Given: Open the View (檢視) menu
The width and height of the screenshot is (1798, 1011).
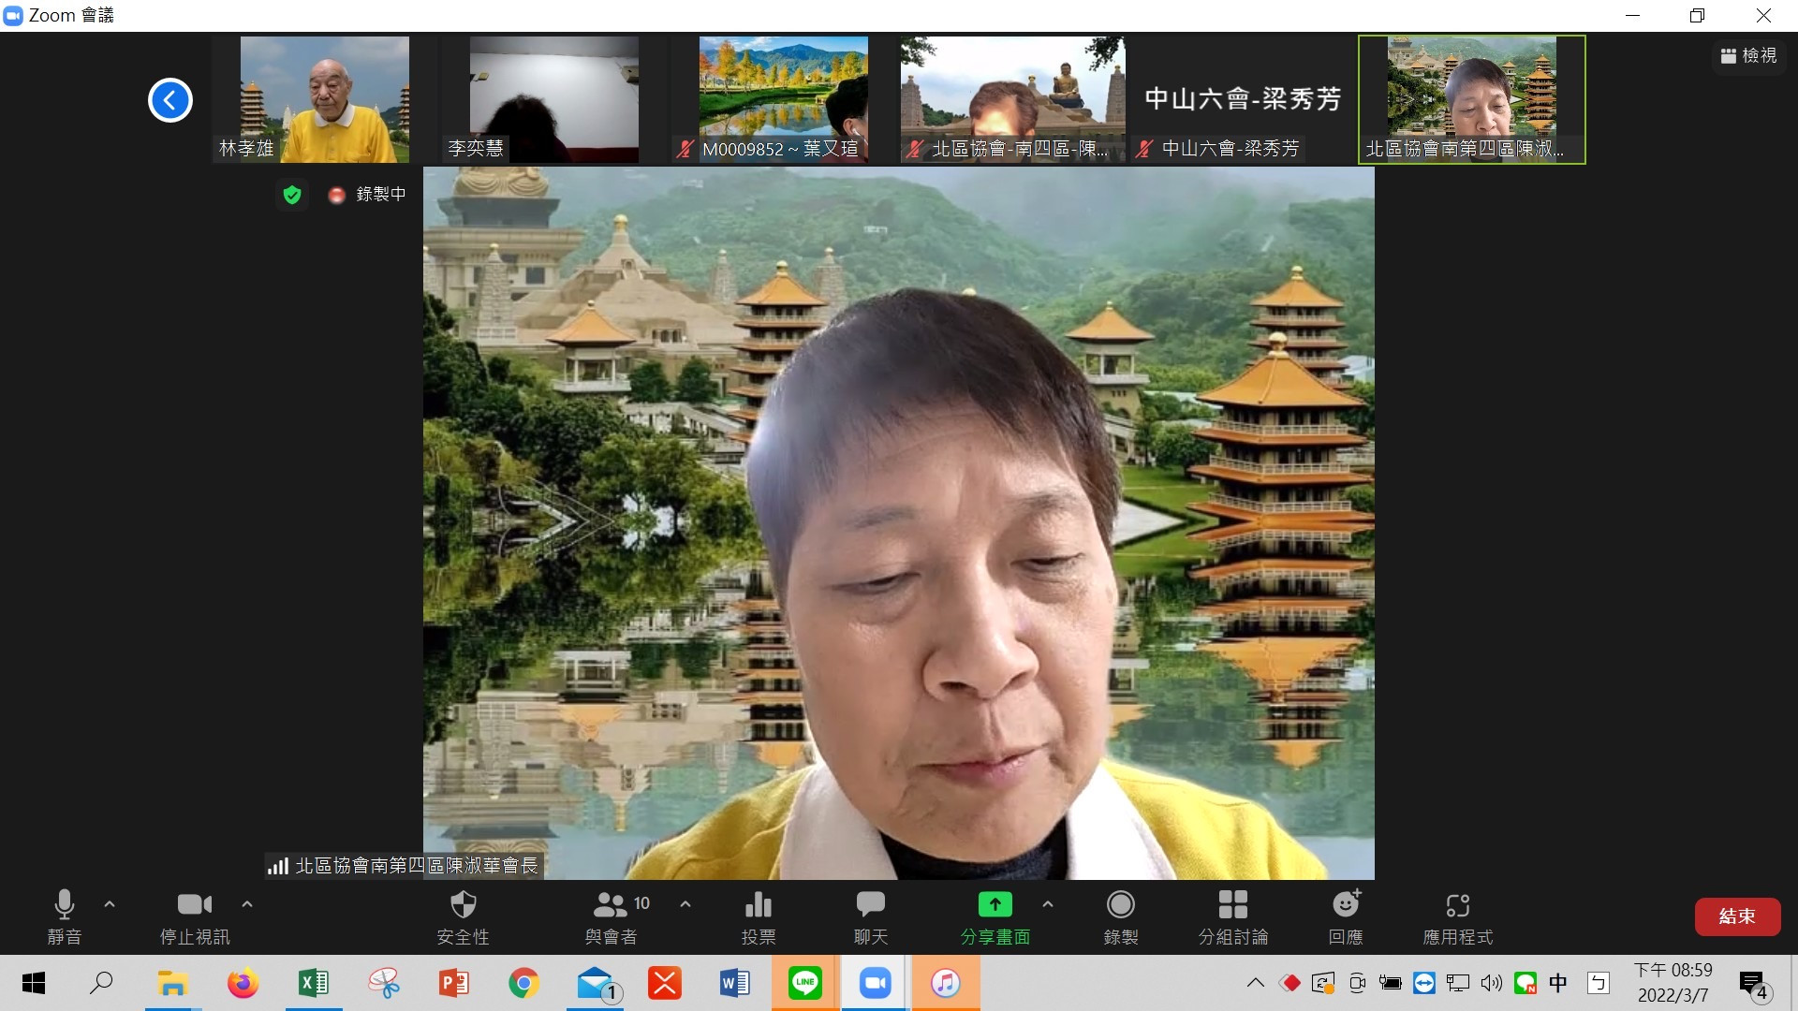Looking at the screenshot, I should [1748, 56].
